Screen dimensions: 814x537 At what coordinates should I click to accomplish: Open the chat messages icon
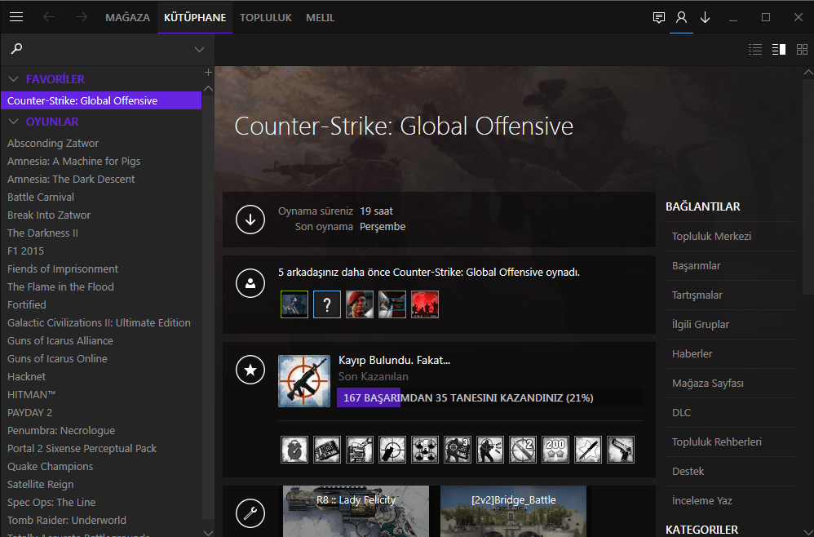tap(658, 18)
